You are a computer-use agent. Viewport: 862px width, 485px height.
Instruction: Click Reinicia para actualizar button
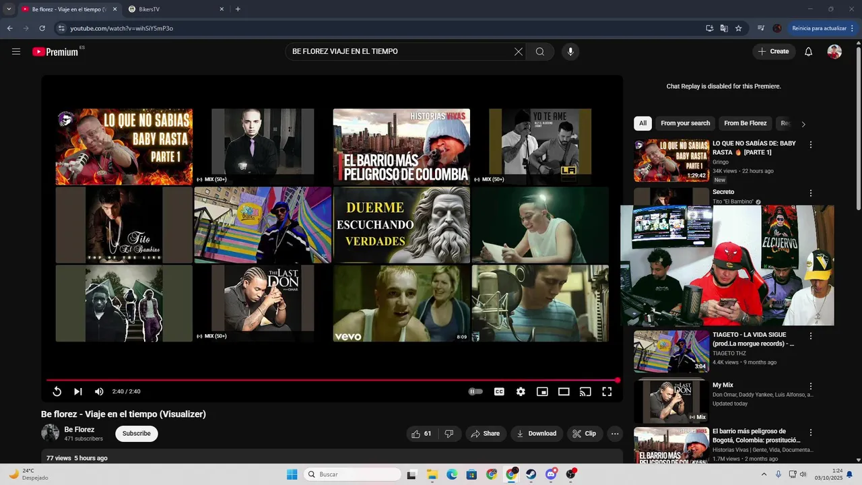click(819, 28)
